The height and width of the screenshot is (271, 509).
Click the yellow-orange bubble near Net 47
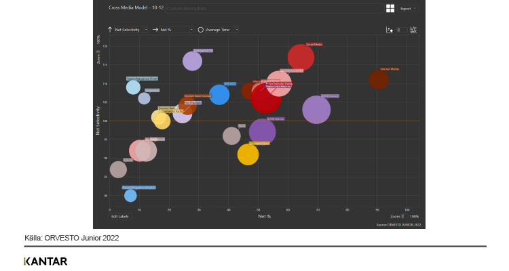pyautogui.click(x=248, y=154)
